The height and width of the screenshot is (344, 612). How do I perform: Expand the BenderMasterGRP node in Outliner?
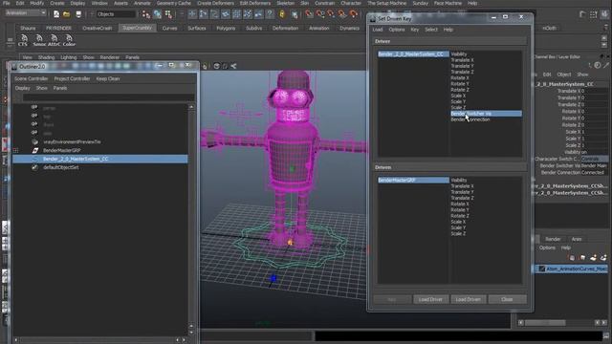[16, 150]
